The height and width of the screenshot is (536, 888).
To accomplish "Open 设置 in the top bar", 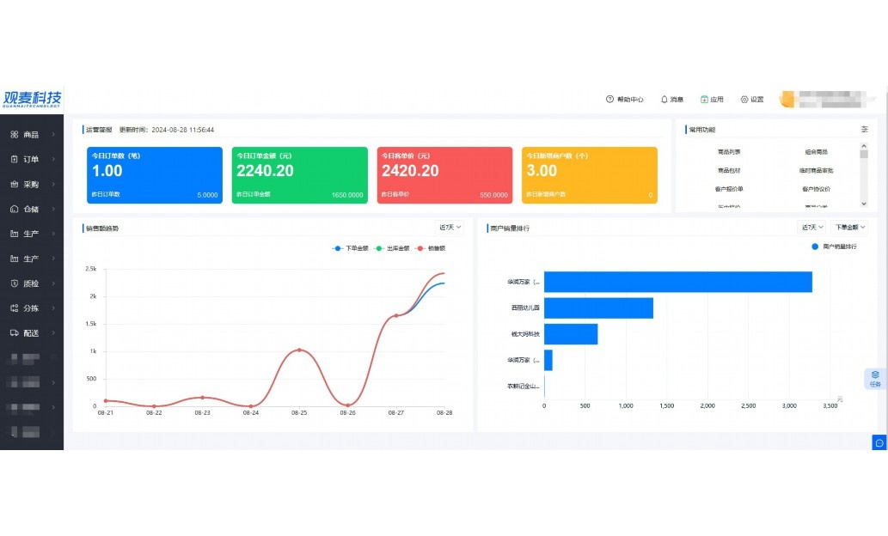I will [x=751, y=100].
